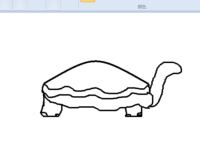Click the 颜色 group label in ribbon
The height and width of the screenshot is (143, 200).
point(142,7)
